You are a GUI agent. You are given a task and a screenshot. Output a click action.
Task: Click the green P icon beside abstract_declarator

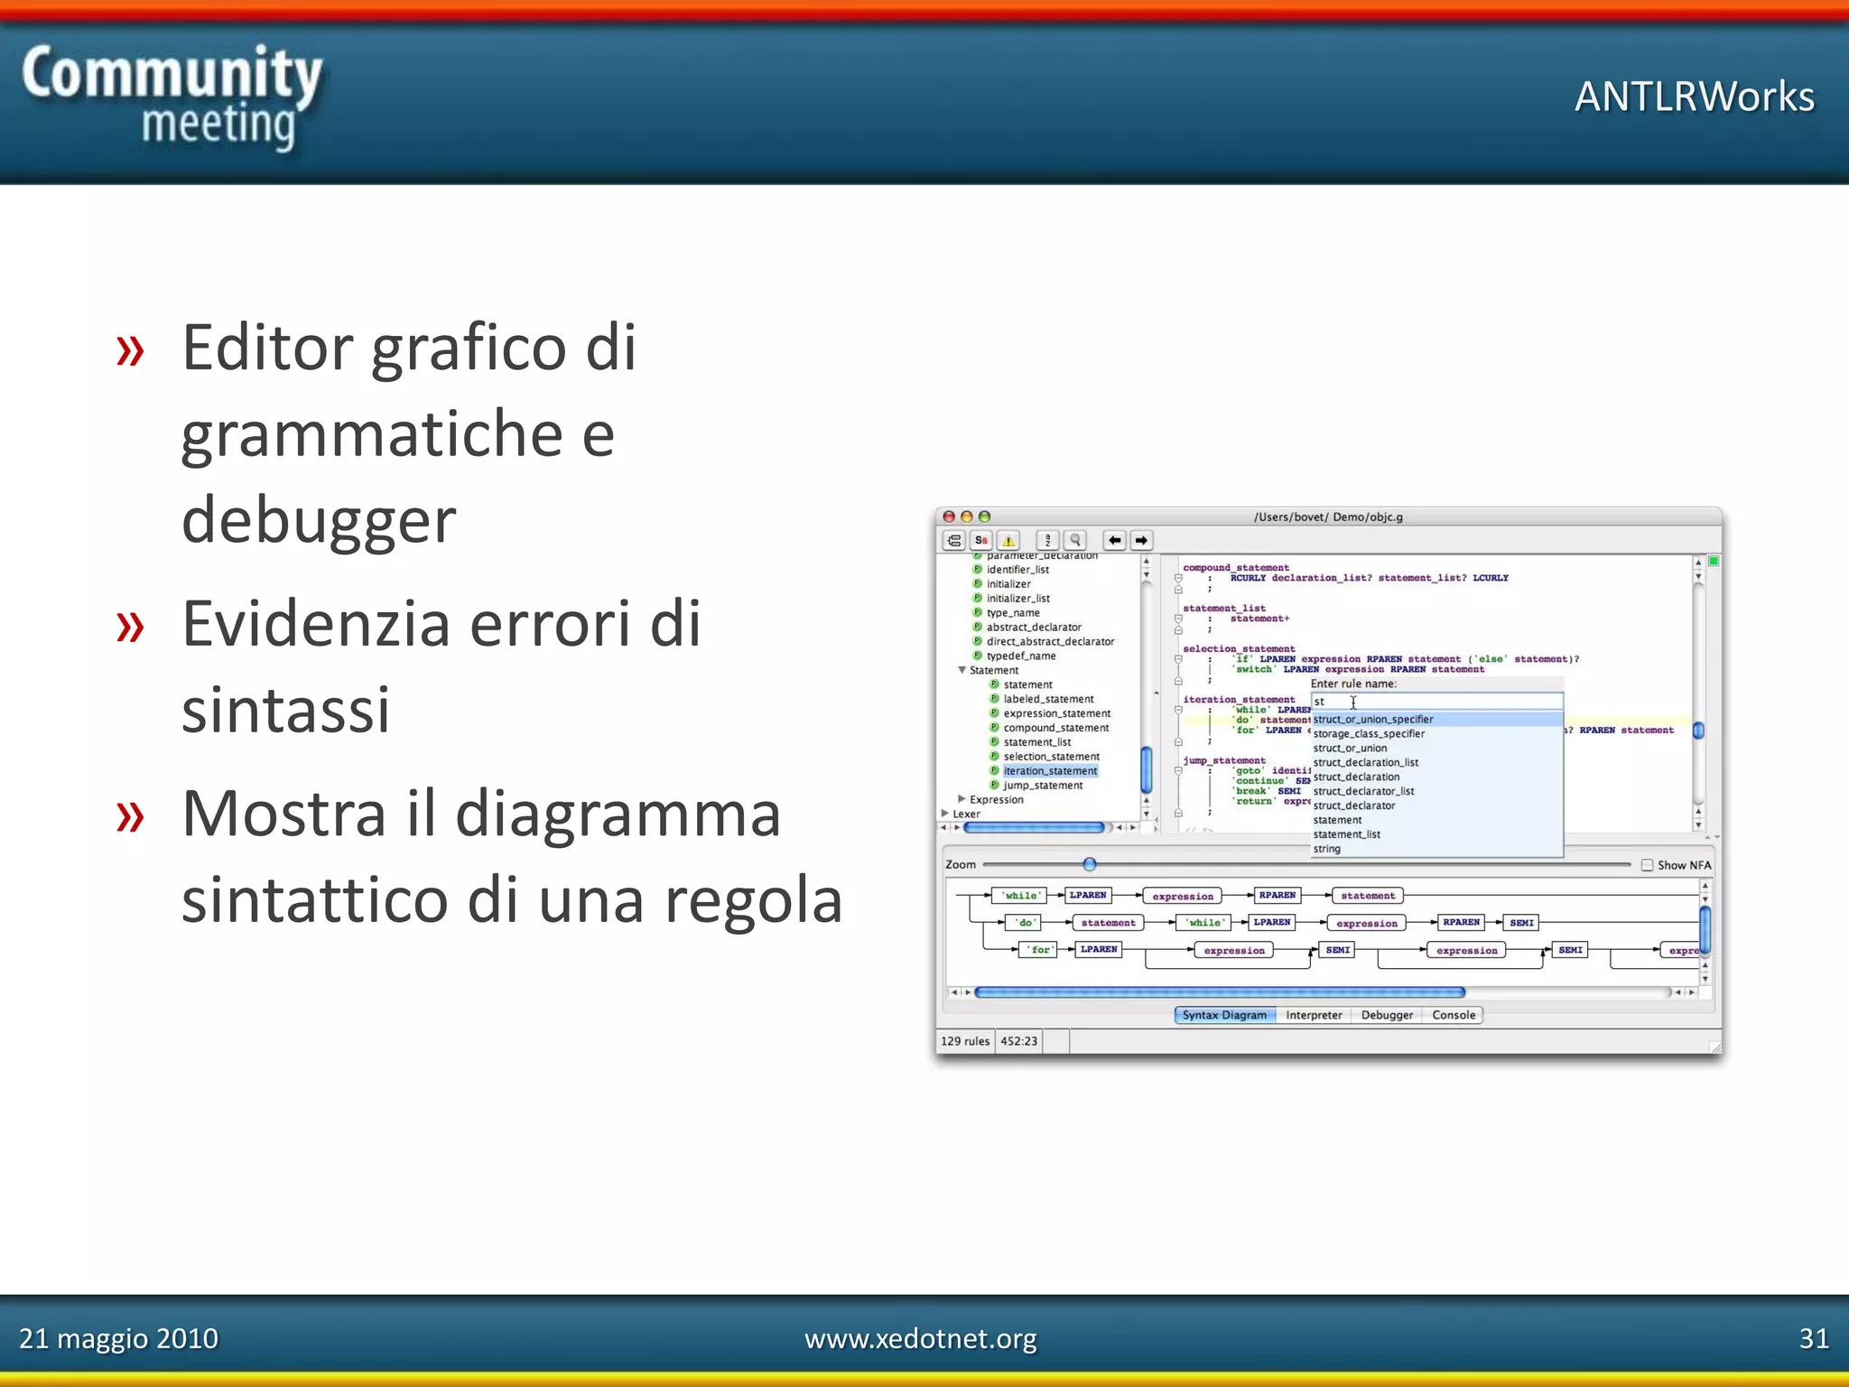(x=977, y=627)
